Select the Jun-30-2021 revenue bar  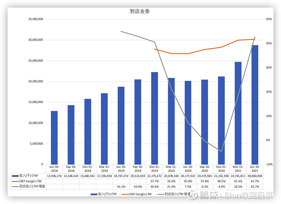pos(255,104)
